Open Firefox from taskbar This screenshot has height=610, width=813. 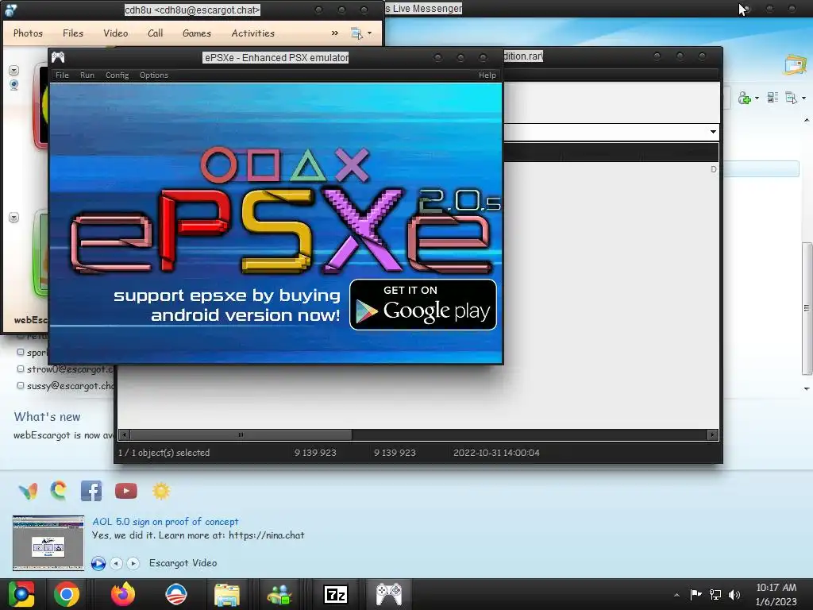(x=123, y=594)
